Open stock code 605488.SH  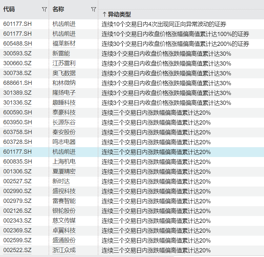tap(17, 44)
